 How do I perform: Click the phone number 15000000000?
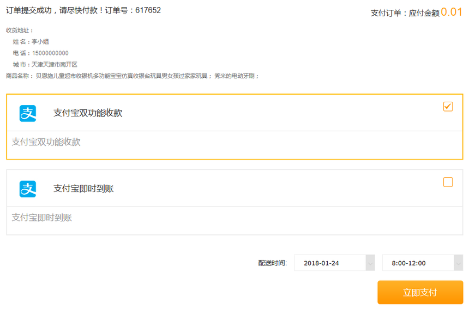click(50, 53)
